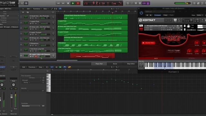Click the red Record button in transport
The image size is (206, 116).
coord(78,3)
